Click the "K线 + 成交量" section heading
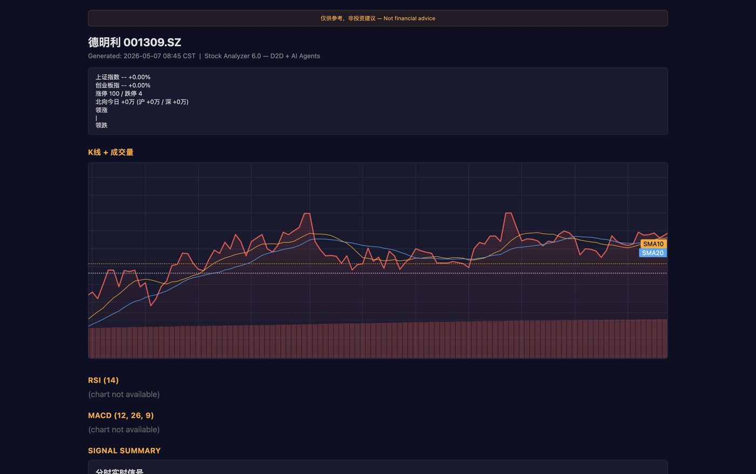The image size is (756, 474). coord(111,152)
